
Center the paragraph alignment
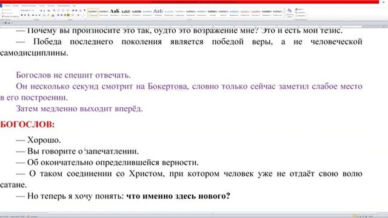click(x=61, y=15)
